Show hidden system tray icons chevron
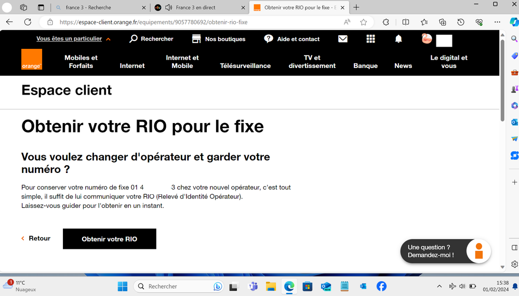 [x=439, y=287]
